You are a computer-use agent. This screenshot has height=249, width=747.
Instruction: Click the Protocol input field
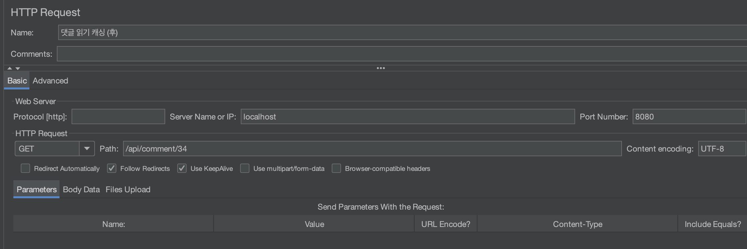click(x=118, y=116)
